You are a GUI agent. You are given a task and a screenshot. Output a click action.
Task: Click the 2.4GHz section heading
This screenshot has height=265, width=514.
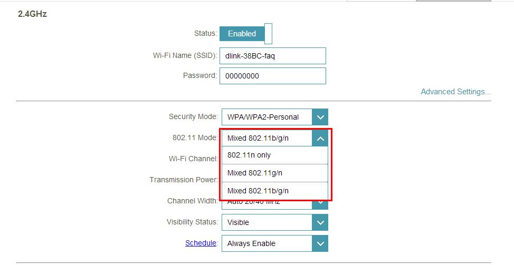[x=32, y=14]
